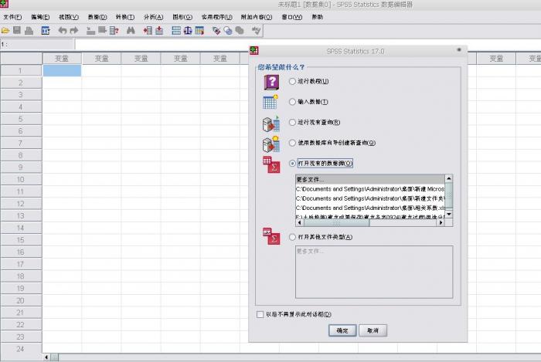Click the Split file icon in toolbar

(175, 30)
